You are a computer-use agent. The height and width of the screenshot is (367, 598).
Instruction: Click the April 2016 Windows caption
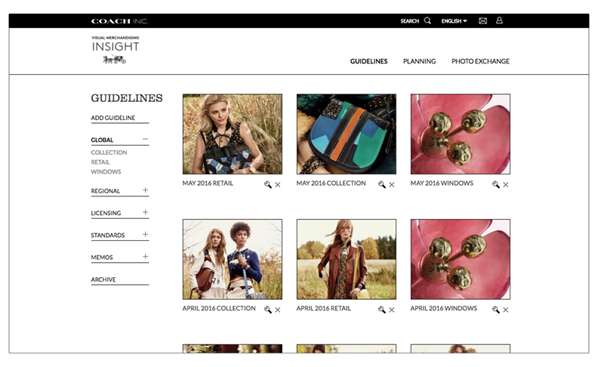pyautogui.click(x=444, y=309)
